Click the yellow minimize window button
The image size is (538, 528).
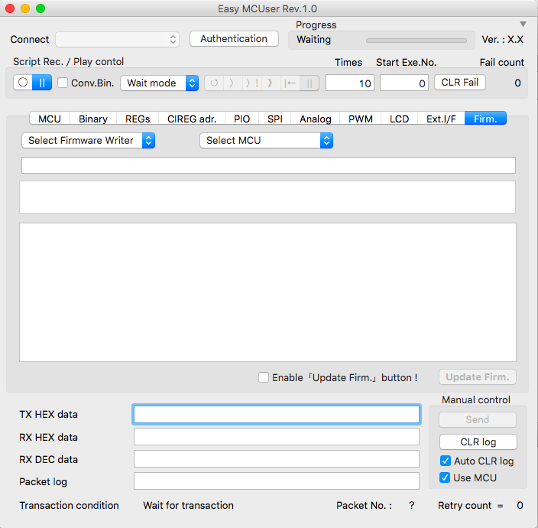tap(25, 8)
